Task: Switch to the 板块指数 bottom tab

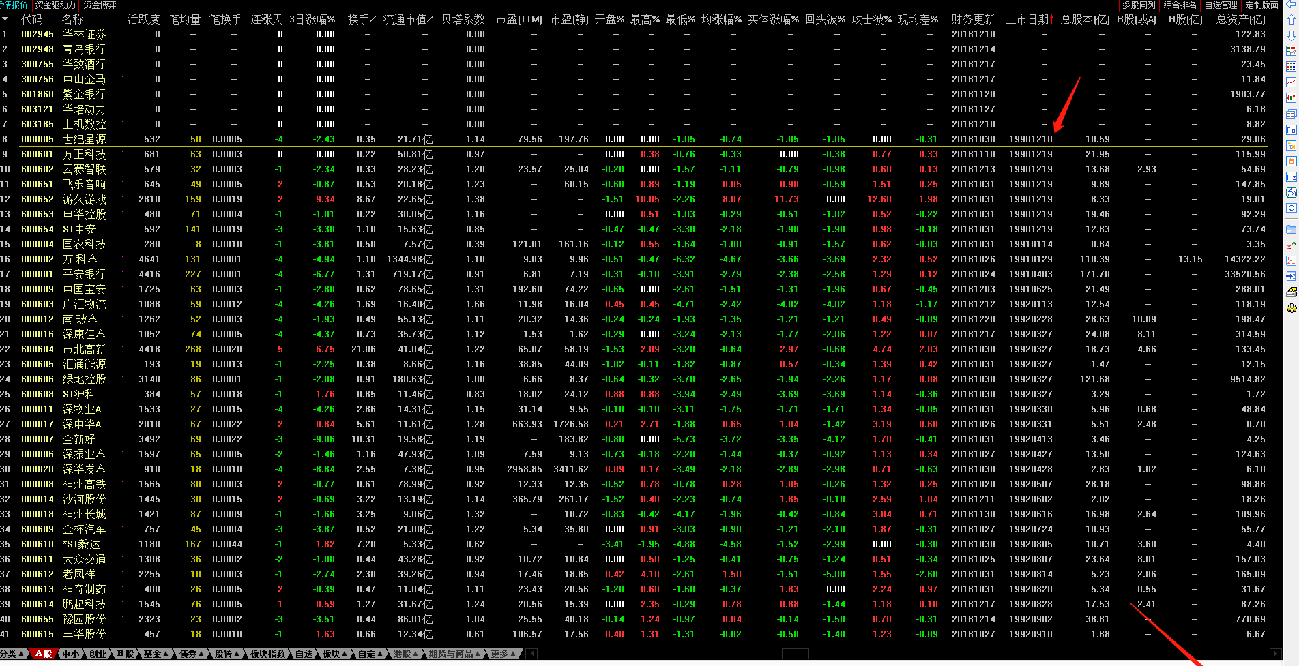Action: point(267,654)
